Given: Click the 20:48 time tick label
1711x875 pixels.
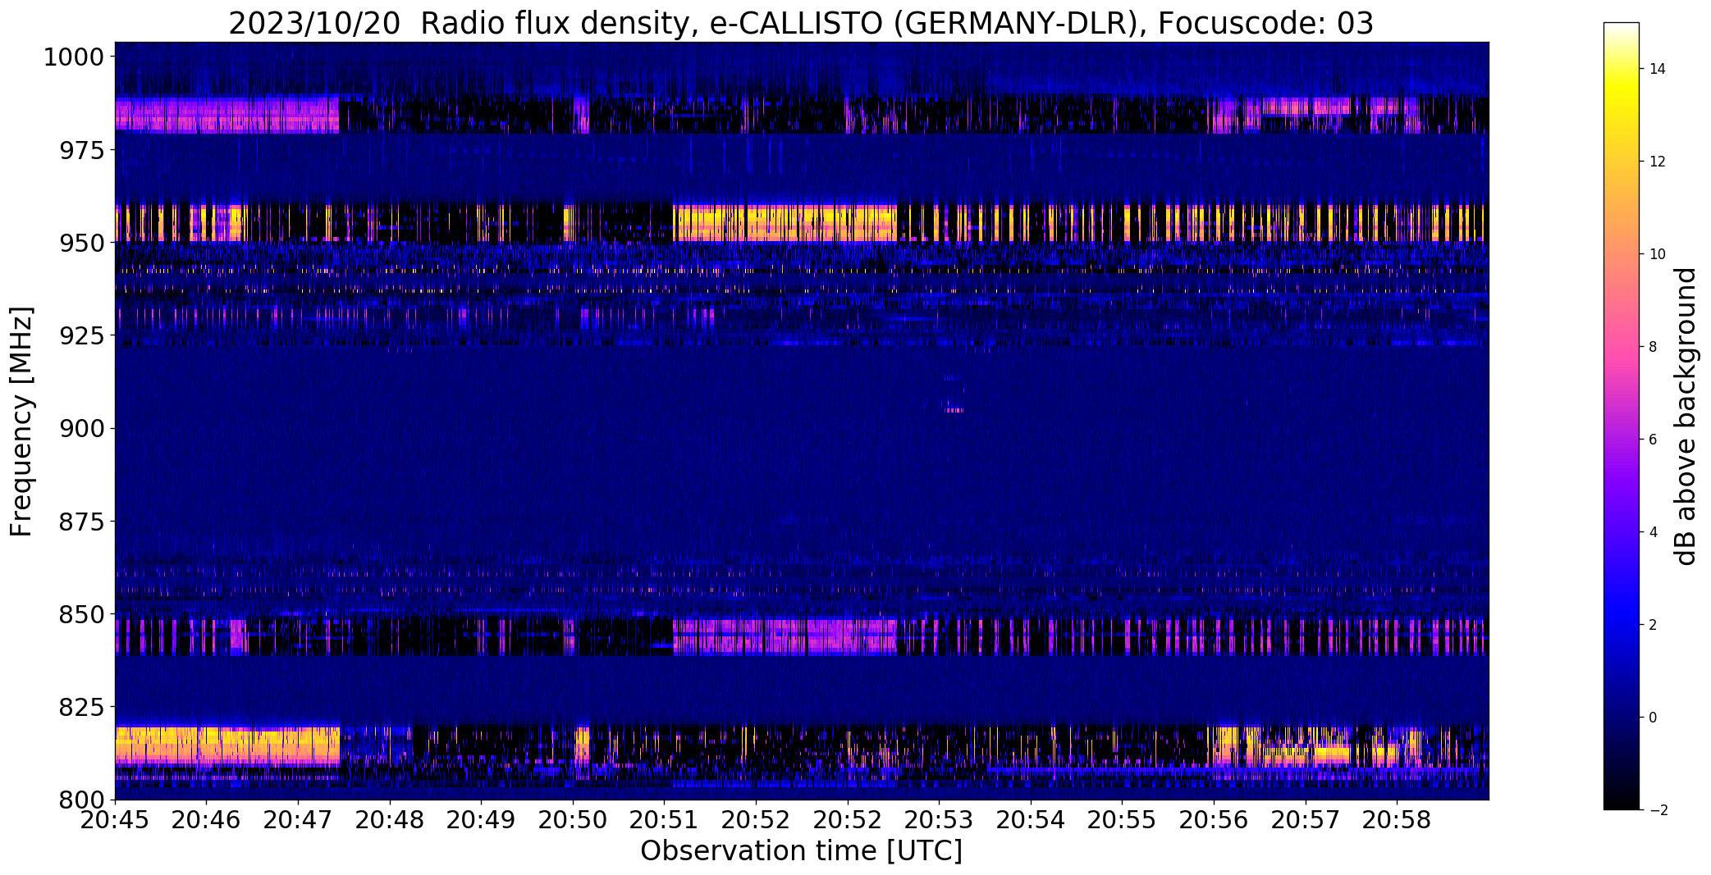Looking at the screenshot, I should pos(390,820).
